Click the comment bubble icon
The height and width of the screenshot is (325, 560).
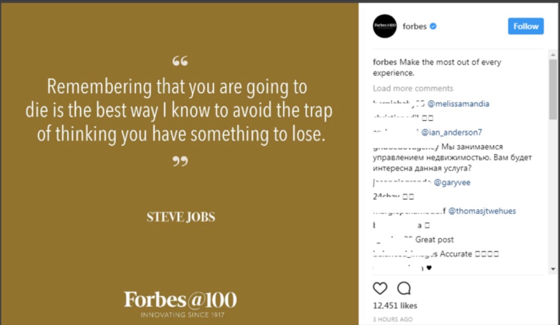click(x=404, y=289)
